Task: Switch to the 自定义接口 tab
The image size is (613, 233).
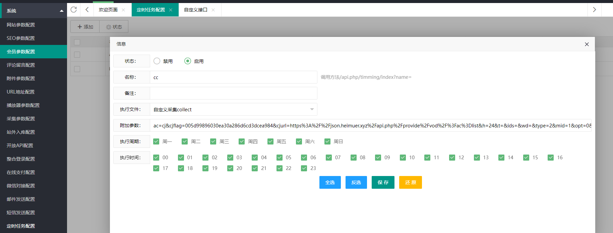Action: 196,10
